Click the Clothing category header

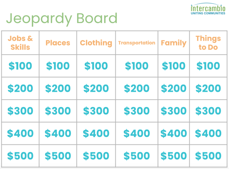coord(96,43)
